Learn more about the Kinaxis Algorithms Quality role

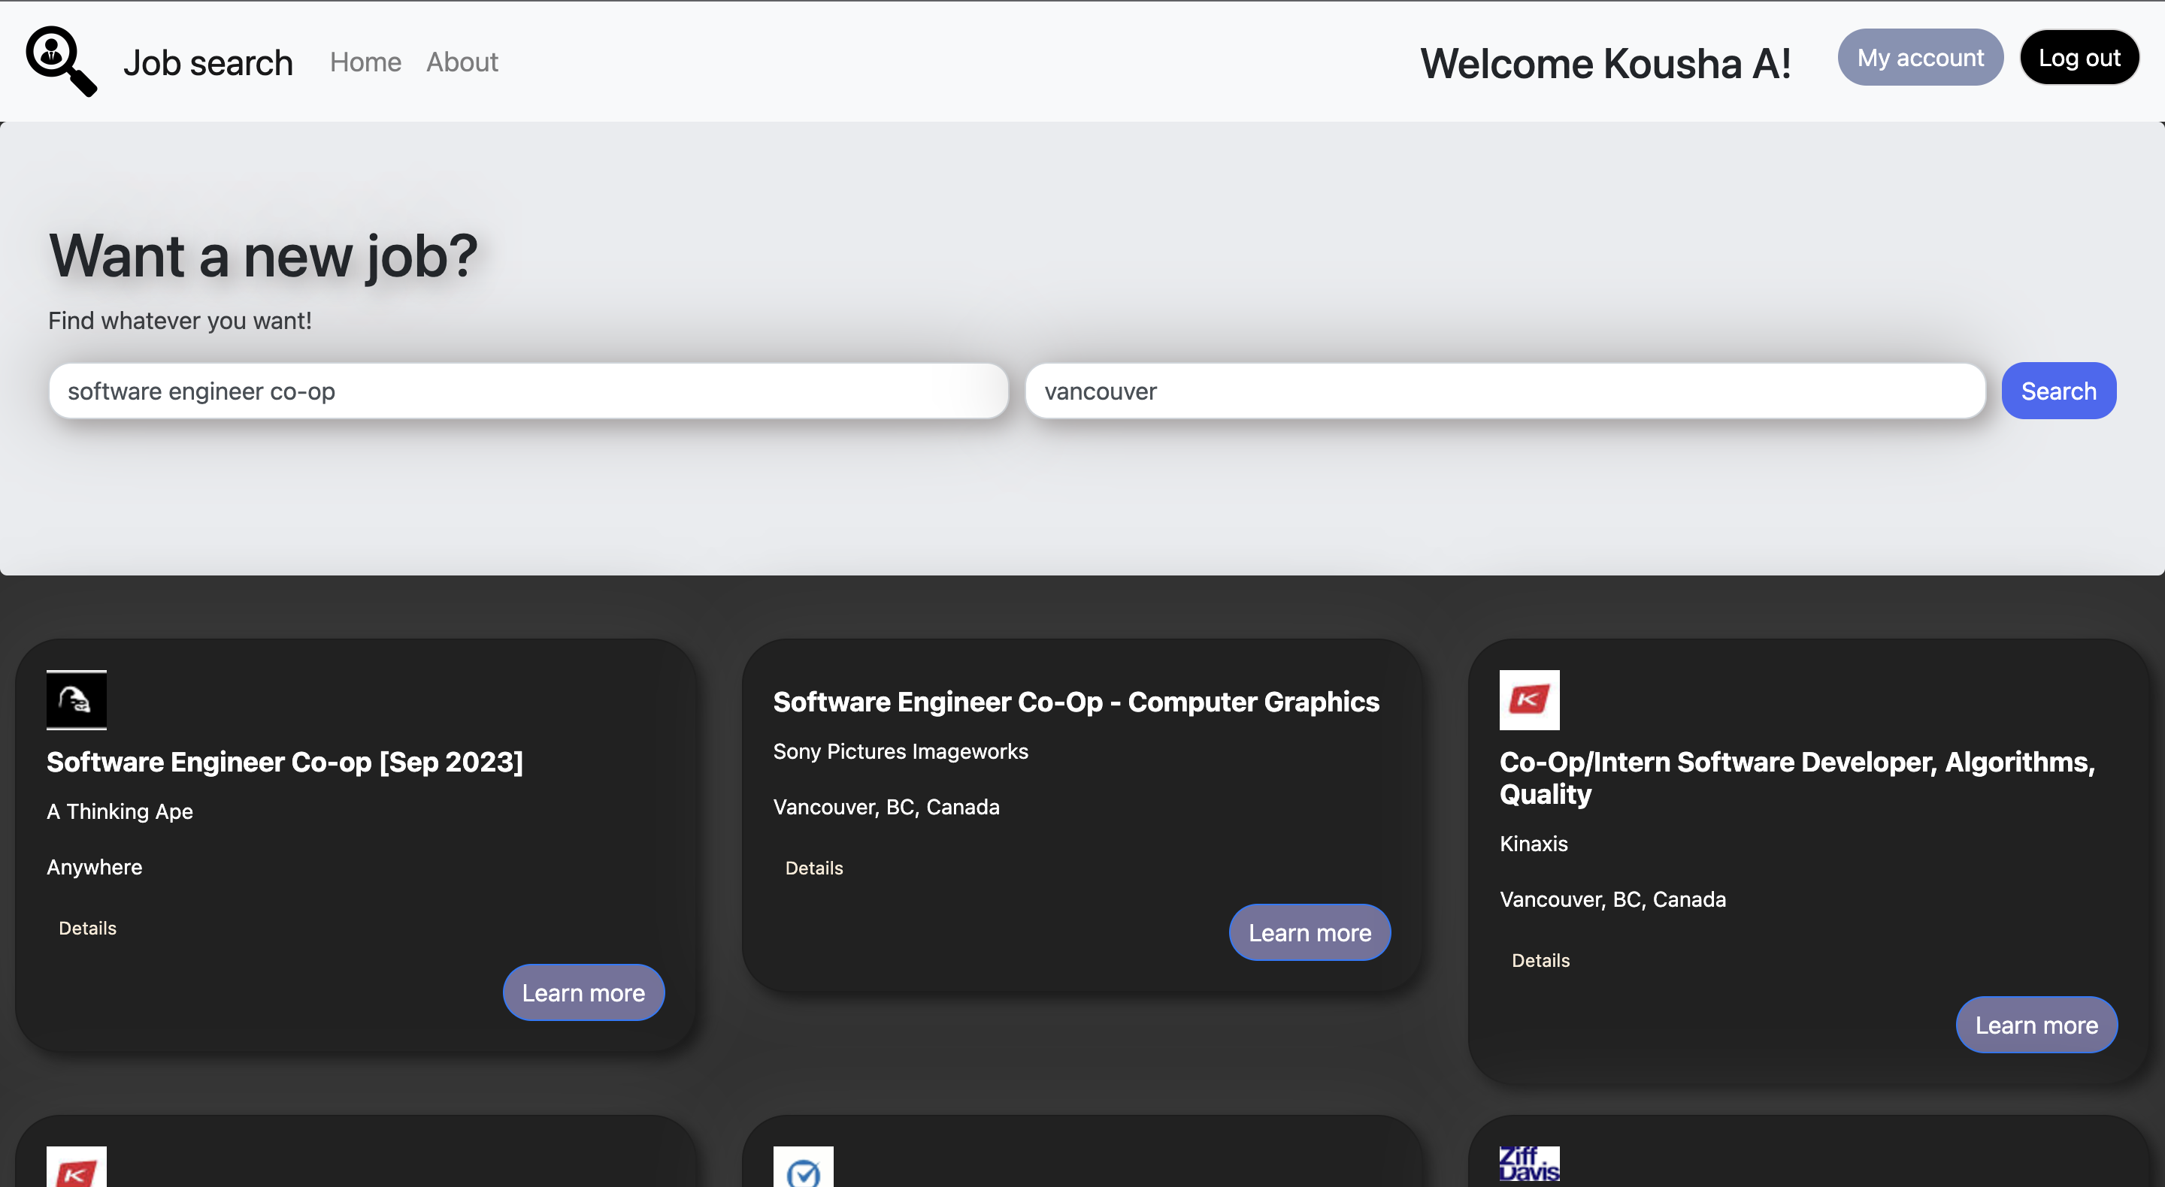[x=2036, y=1024]
